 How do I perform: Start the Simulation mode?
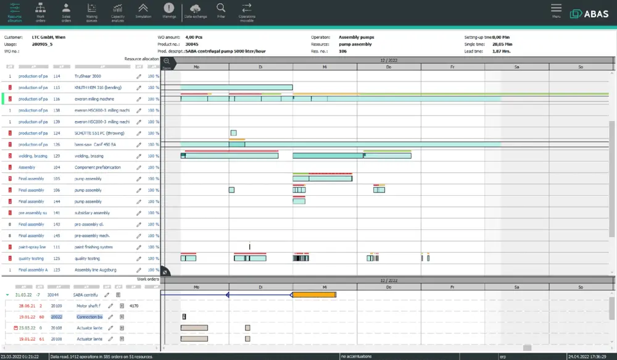click(143, 10)
